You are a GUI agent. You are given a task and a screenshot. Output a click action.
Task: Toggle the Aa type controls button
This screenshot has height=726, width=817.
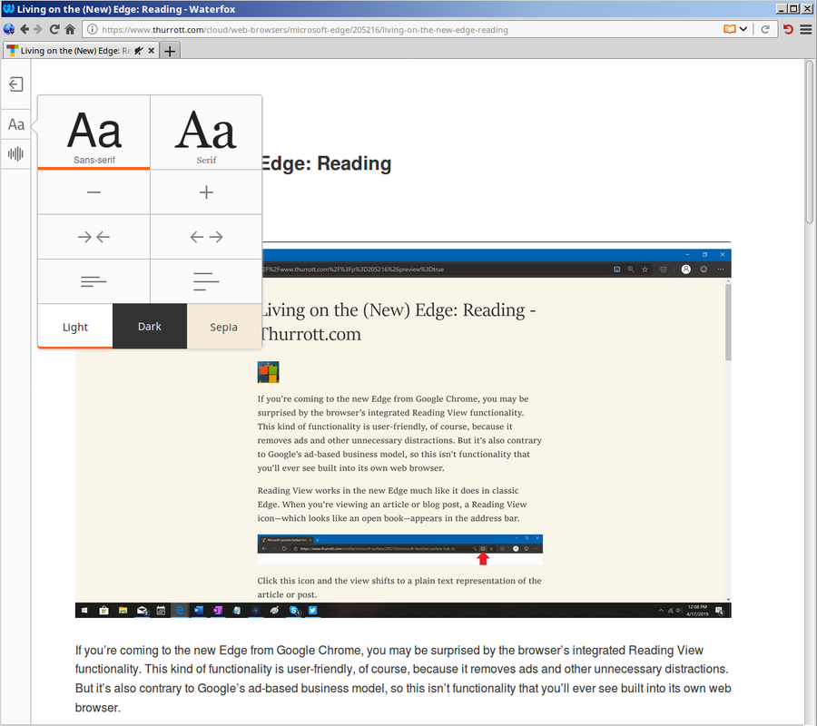pyautogui.click(x=15, y=124)
